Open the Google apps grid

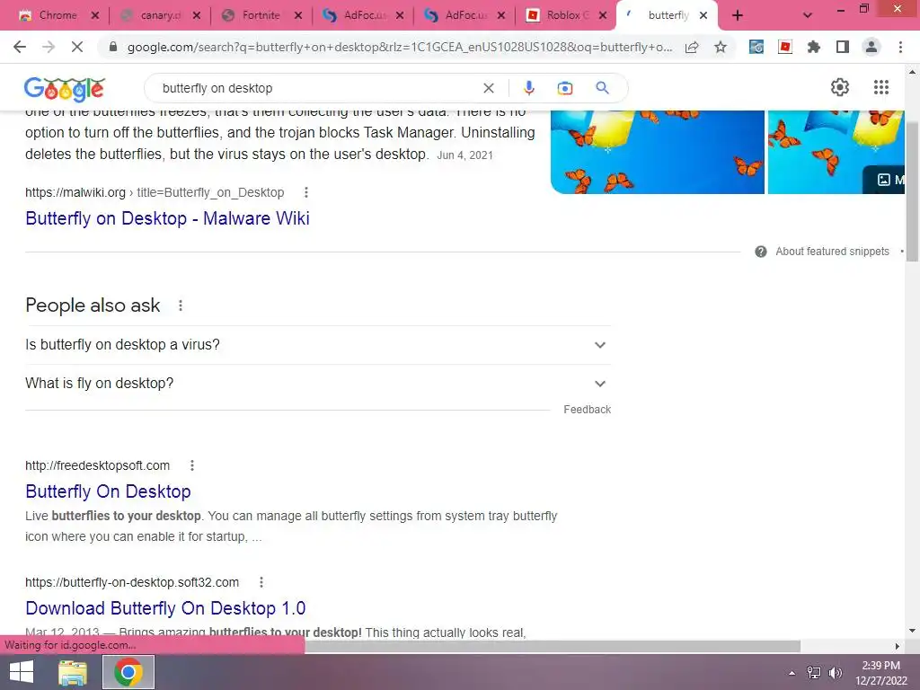(x=880, y=87)
